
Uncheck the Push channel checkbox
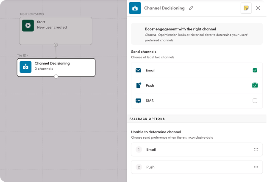255,85
